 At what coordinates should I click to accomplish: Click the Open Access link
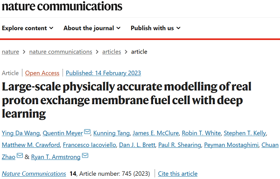point(42,73)
